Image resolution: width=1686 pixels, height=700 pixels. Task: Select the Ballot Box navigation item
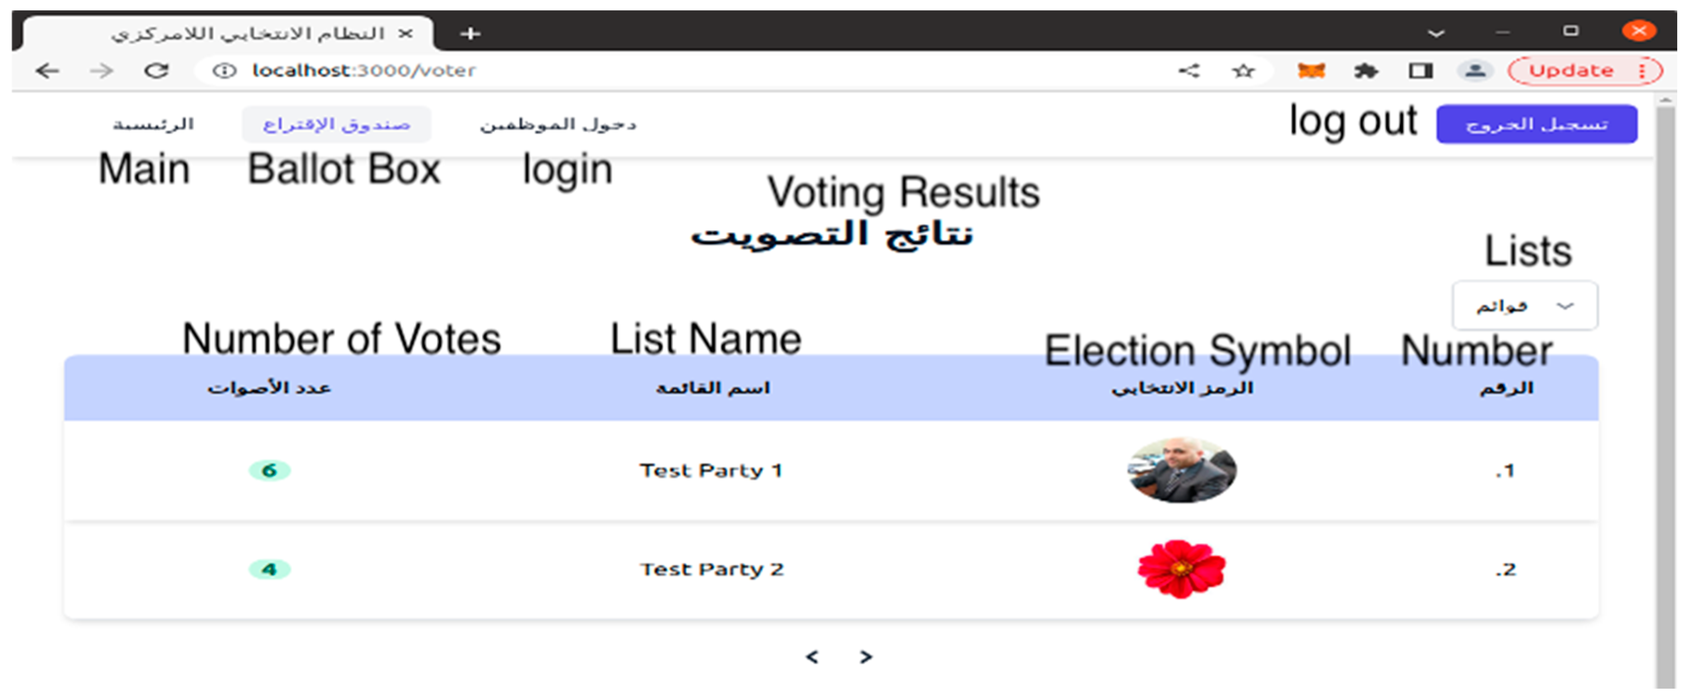[x=337, y=124]
